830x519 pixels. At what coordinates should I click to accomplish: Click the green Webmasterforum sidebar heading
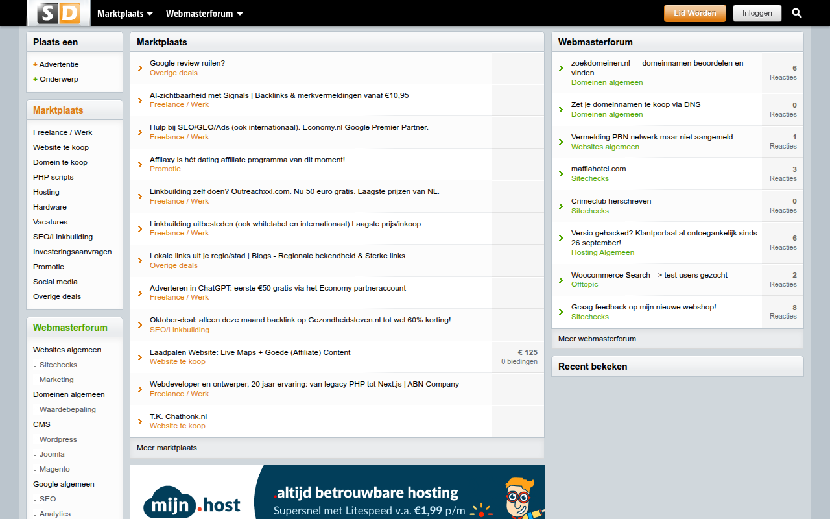point(70,328)
